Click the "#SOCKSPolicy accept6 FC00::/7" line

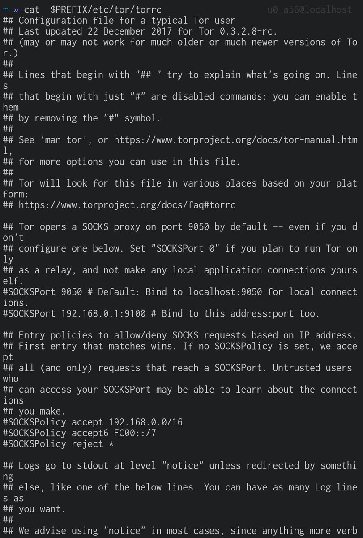tap(79, 433)
